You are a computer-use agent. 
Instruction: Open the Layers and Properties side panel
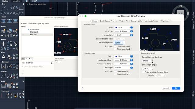point(193,20)
